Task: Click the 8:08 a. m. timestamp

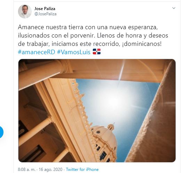Action: pyautogui.click(x=27, y=170)
